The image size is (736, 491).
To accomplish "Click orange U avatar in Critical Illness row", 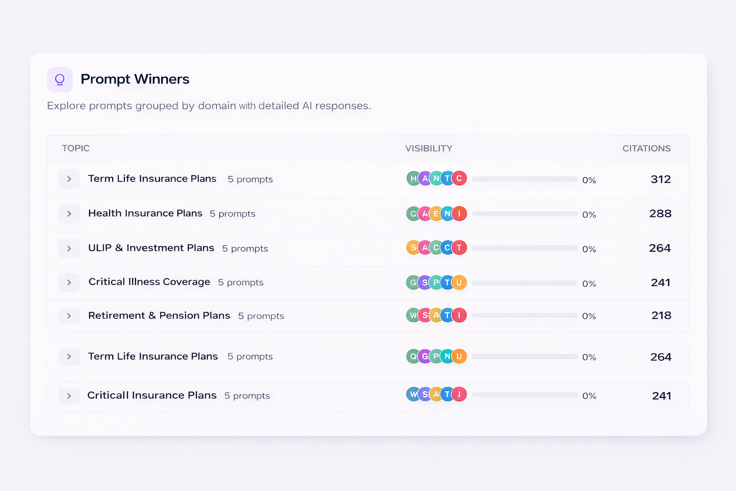I will (x=459, y=282).
